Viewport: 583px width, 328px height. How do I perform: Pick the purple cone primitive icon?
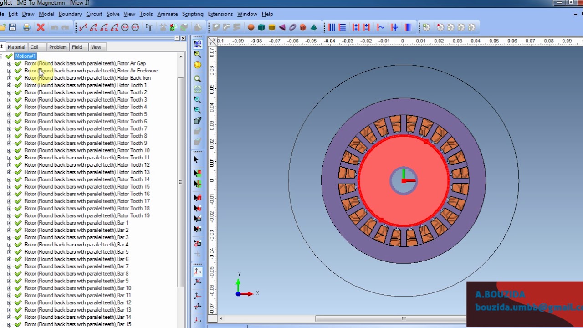(x=282, y=27)
